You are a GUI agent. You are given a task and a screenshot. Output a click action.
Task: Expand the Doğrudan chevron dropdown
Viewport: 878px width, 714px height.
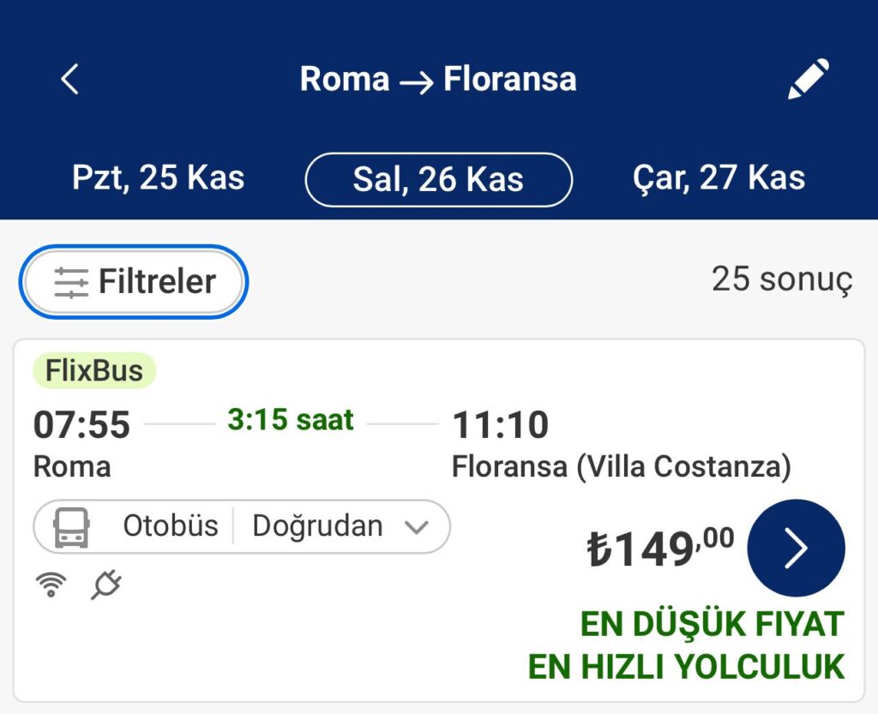coord(416,527)
